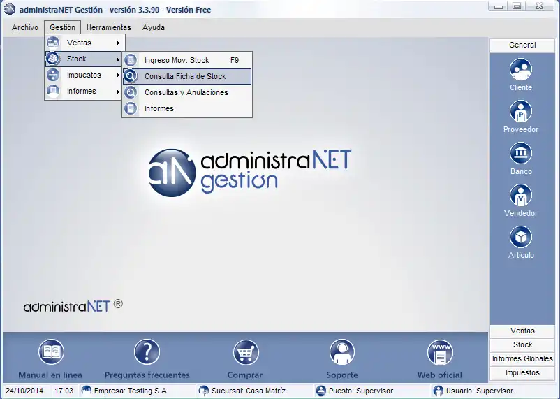Click the Ingreso Mov. Stock icon

[131, 60]
